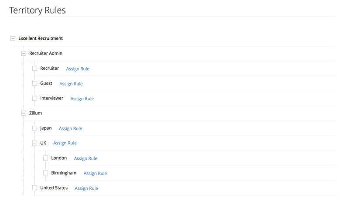Screen dimensions: 349x199
Task: Open Assign Rule for United States
Action: point(86,189)
